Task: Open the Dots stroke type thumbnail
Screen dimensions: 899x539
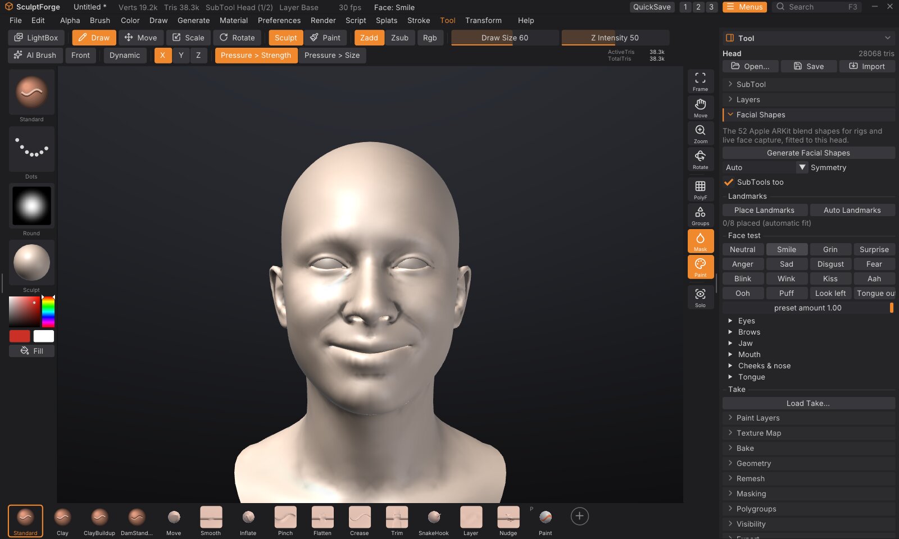Action: (x=31, y=149)
